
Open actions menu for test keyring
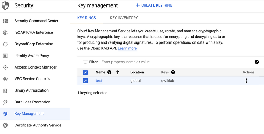[x=246, y=81]
